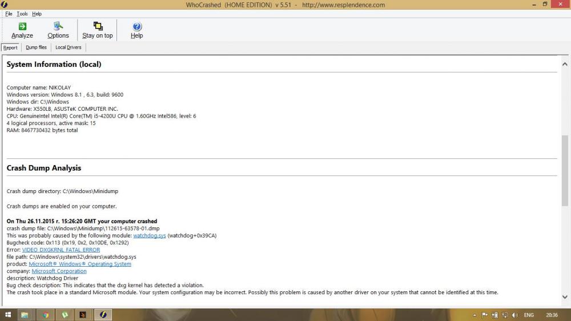Click the System Information (local) heading
The width and height of the screenshot is (571, 321).
click(x=54, y=65)
